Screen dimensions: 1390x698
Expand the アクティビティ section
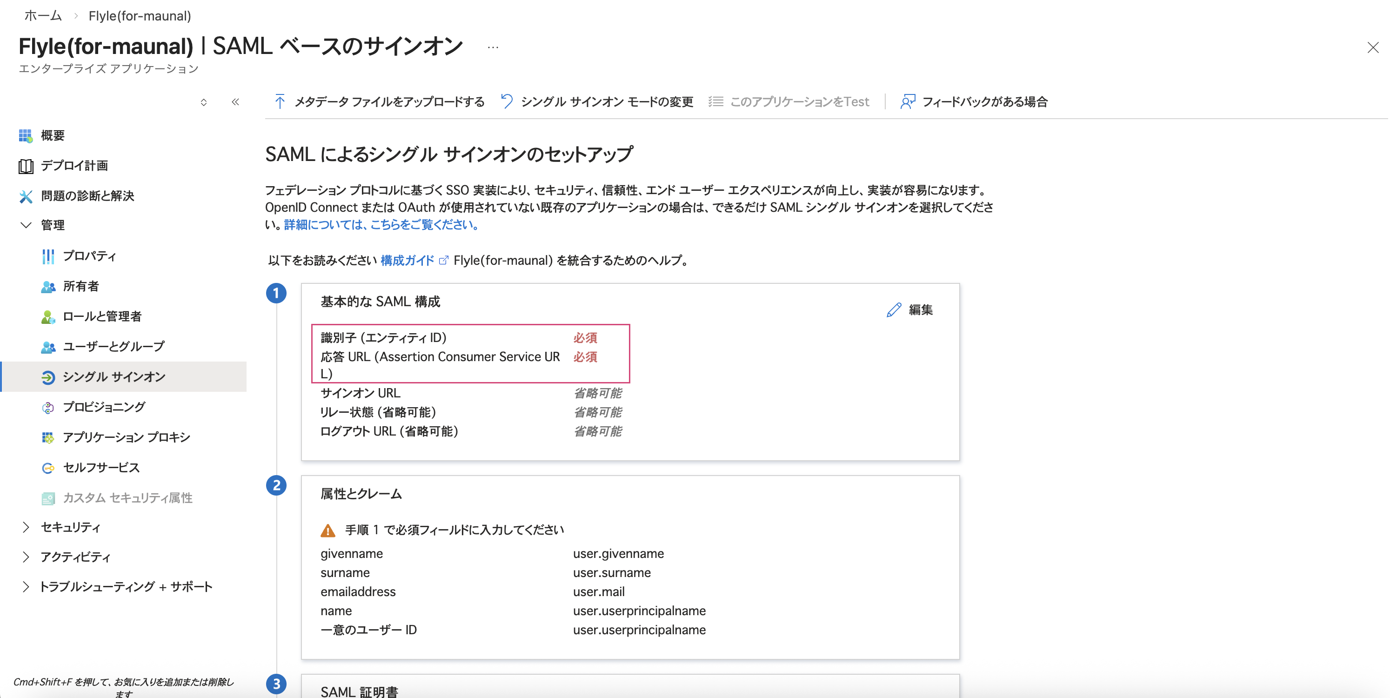(26, 557)
